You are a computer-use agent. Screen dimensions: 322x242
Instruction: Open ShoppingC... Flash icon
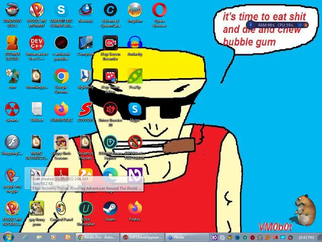pos(12,145)
